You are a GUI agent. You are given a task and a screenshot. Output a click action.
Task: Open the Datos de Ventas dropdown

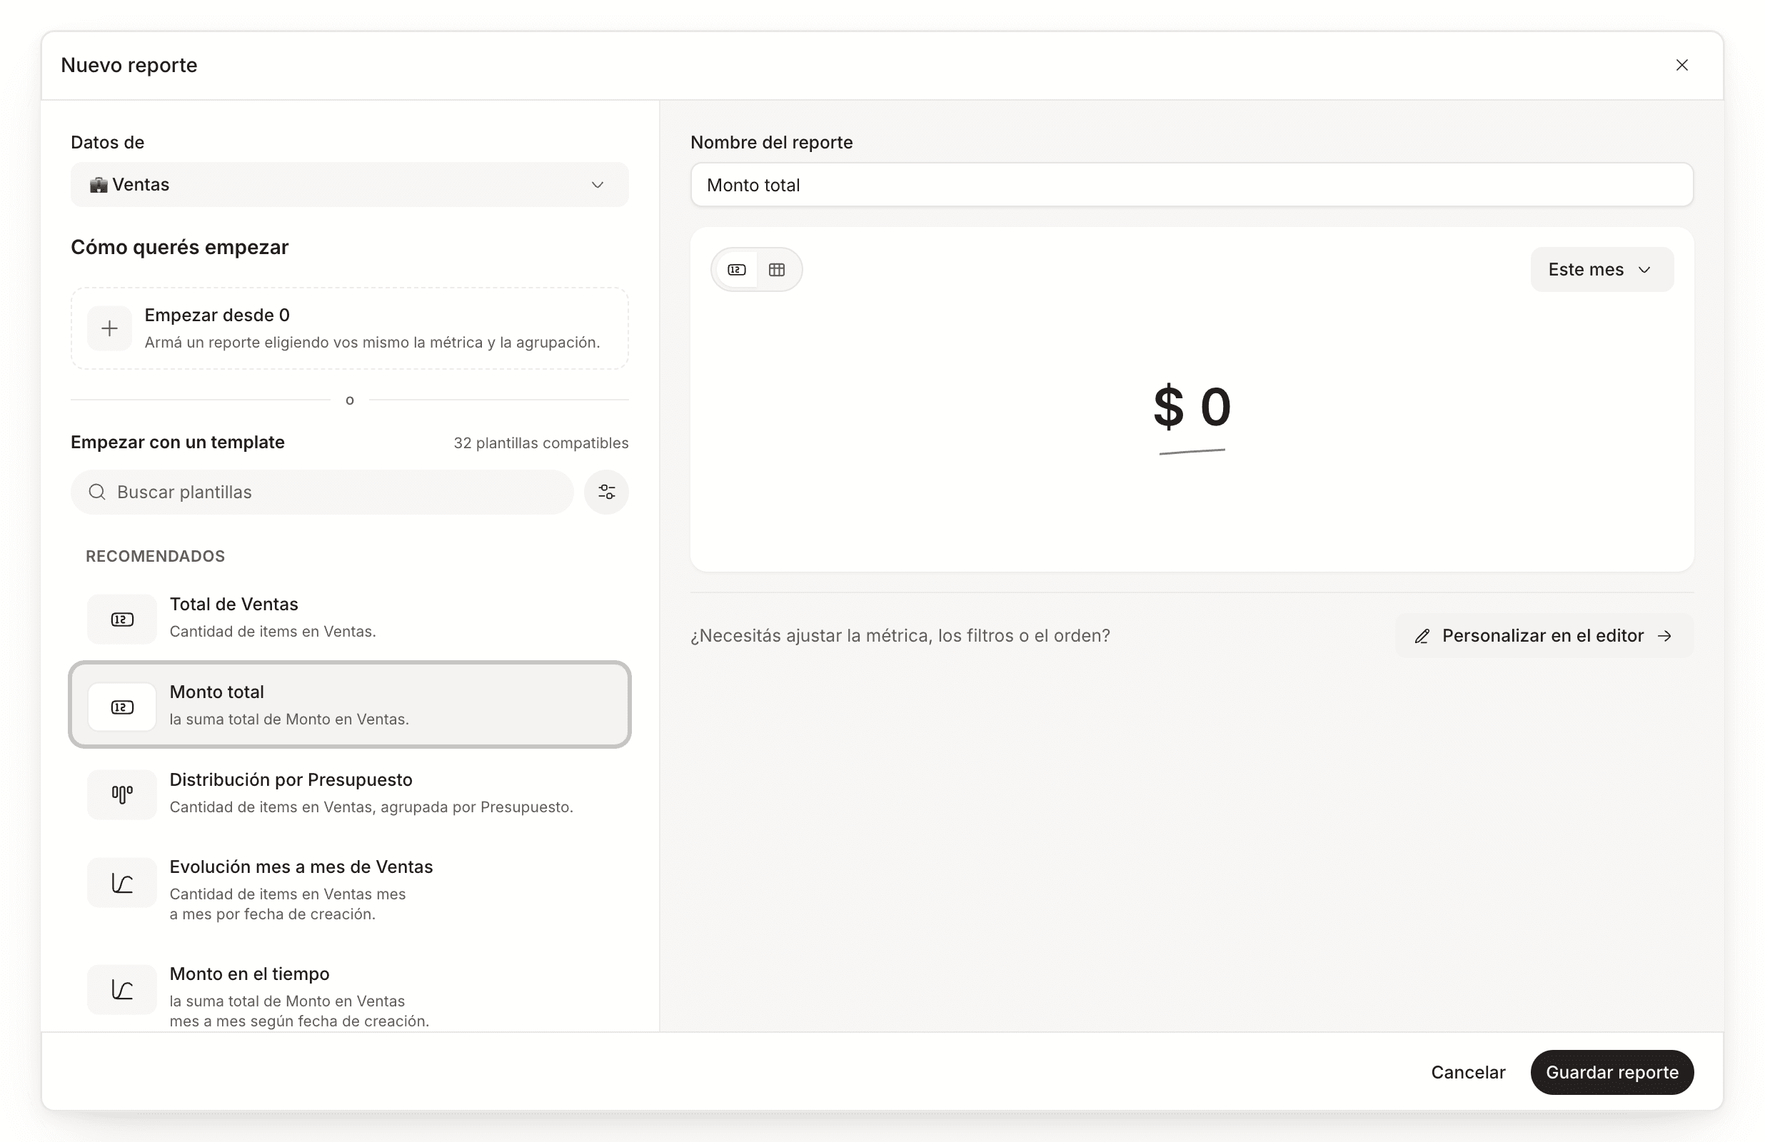349,185
